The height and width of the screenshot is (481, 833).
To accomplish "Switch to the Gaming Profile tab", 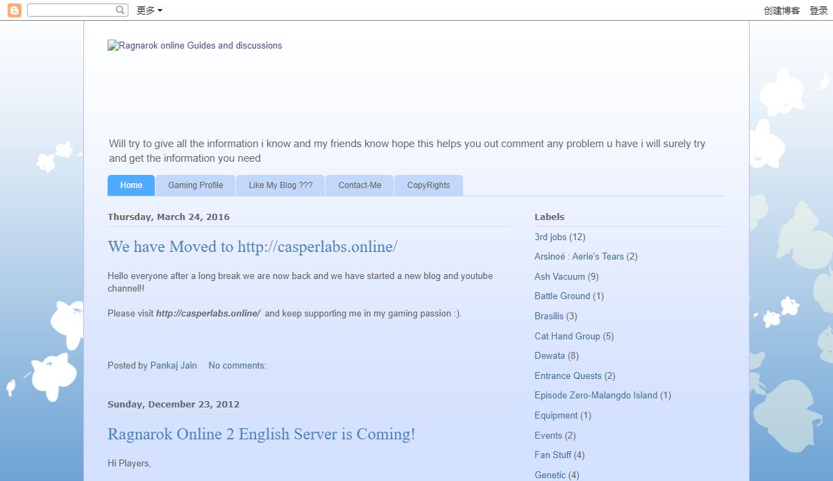I will 196,185.
